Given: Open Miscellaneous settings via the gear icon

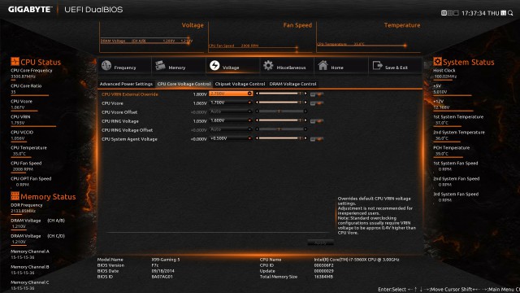Looking at the screenshot, I should coord(268,65).
